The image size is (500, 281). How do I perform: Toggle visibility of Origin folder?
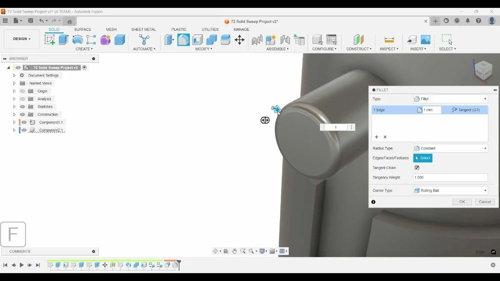[x=22, y=91]
